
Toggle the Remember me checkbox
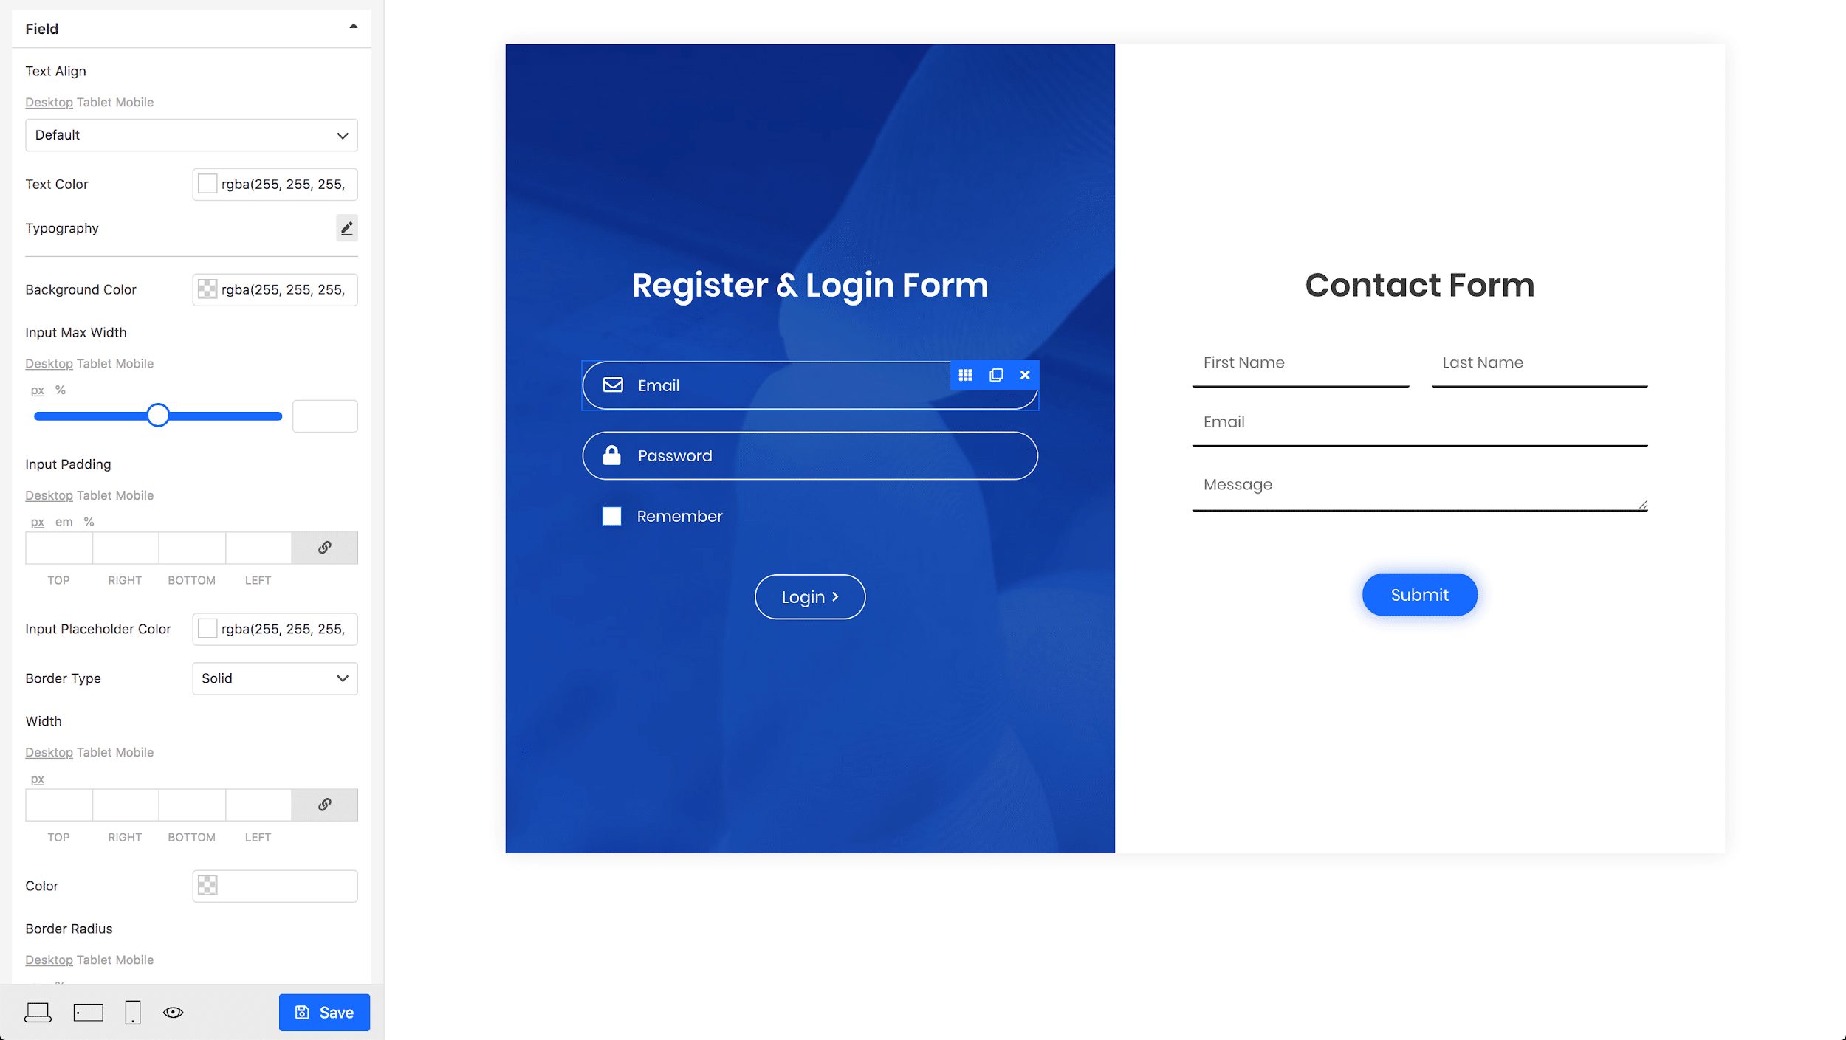click(x=611, y=515)
